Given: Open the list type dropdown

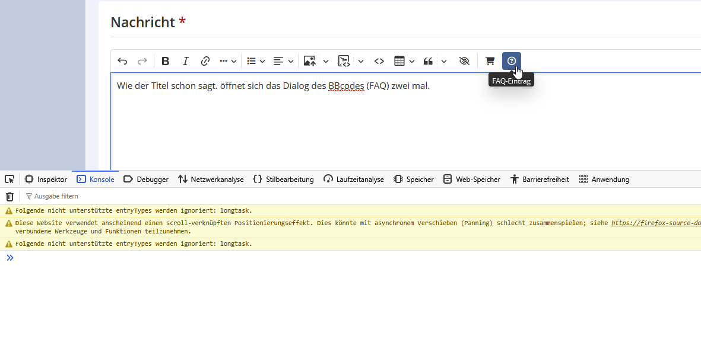Looking at the screenshot, I should pos(256,61).
